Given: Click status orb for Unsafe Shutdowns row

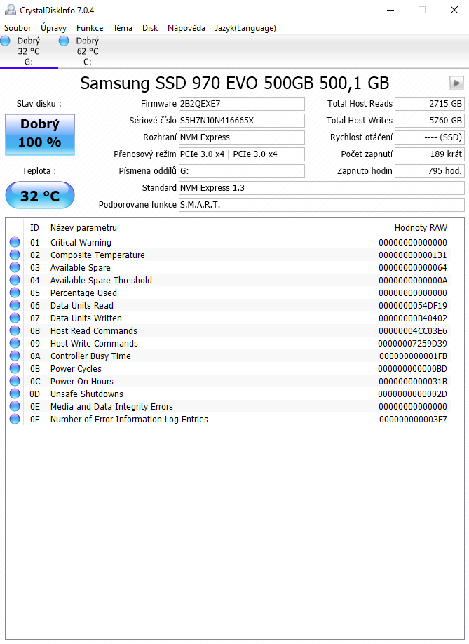Looking at the screenshot, I should click(15, 394).
